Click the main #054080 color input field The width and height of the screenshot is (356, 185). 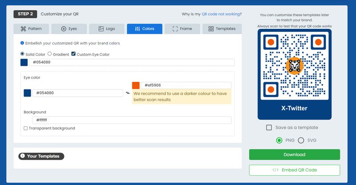coord(132,62)
